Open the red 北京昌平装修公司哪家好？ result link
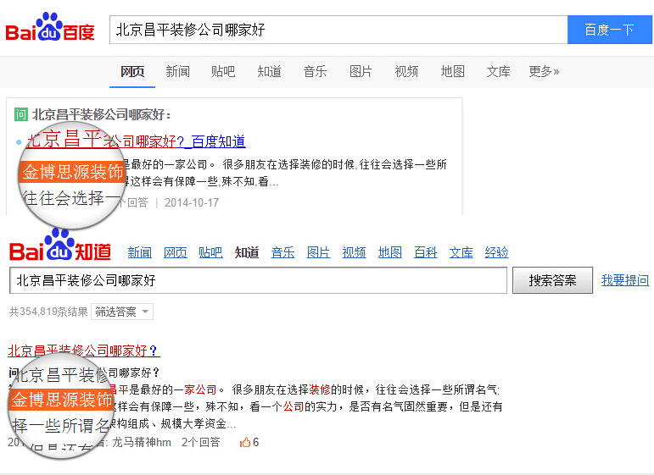The image size is (654, 475). point(84,351)
